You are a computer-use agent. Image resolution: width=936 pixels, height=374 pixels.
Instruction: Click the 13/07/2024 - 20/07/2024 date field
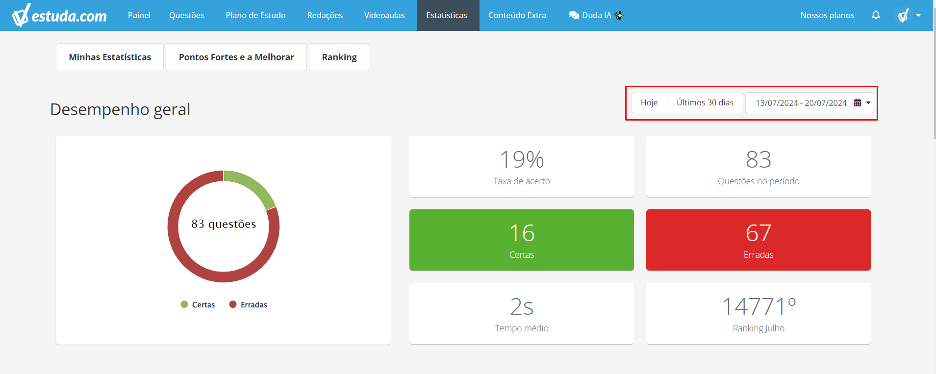(810, 103)
